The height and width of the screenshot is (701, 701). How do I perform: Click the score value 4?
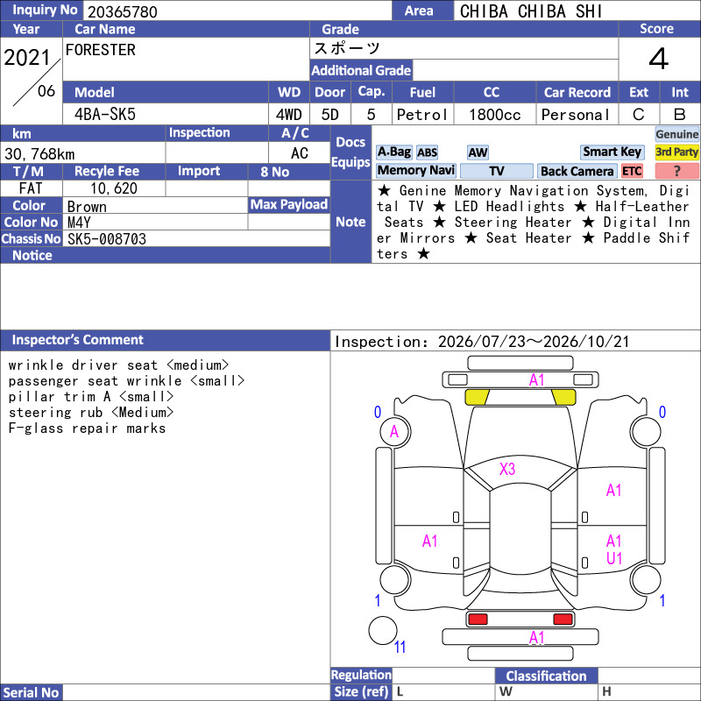[x=659, y=59]
